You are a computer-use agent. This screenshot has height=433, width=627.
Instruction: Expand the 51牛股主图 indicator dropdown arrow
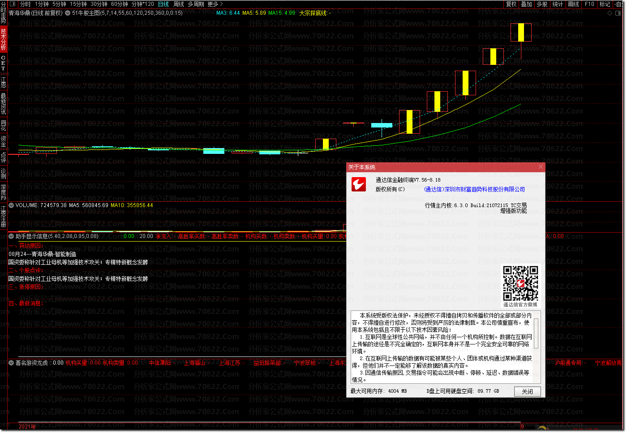[x=68, y=13]
